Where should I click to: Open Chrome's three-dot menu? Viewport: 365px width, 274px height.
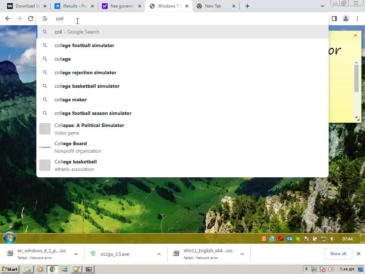pyautogui.click(x=357, y=19)
